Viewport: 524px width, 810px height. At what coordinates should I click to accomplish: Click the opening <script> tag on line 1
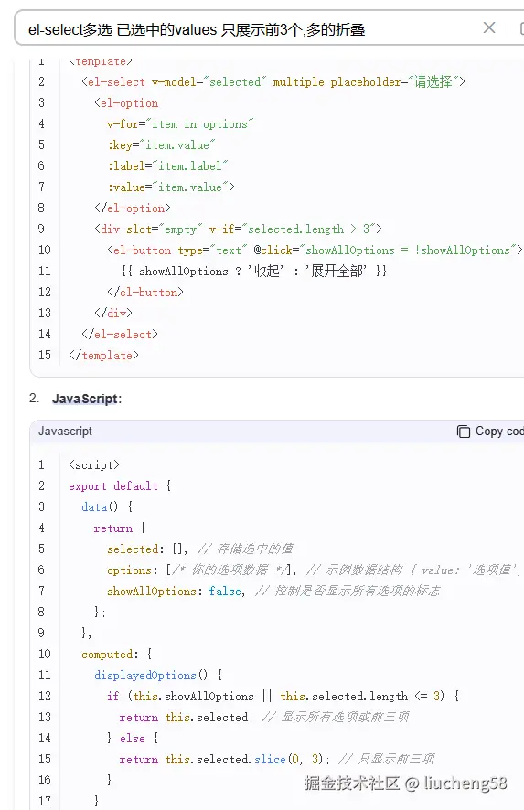(x=93, y=465)
